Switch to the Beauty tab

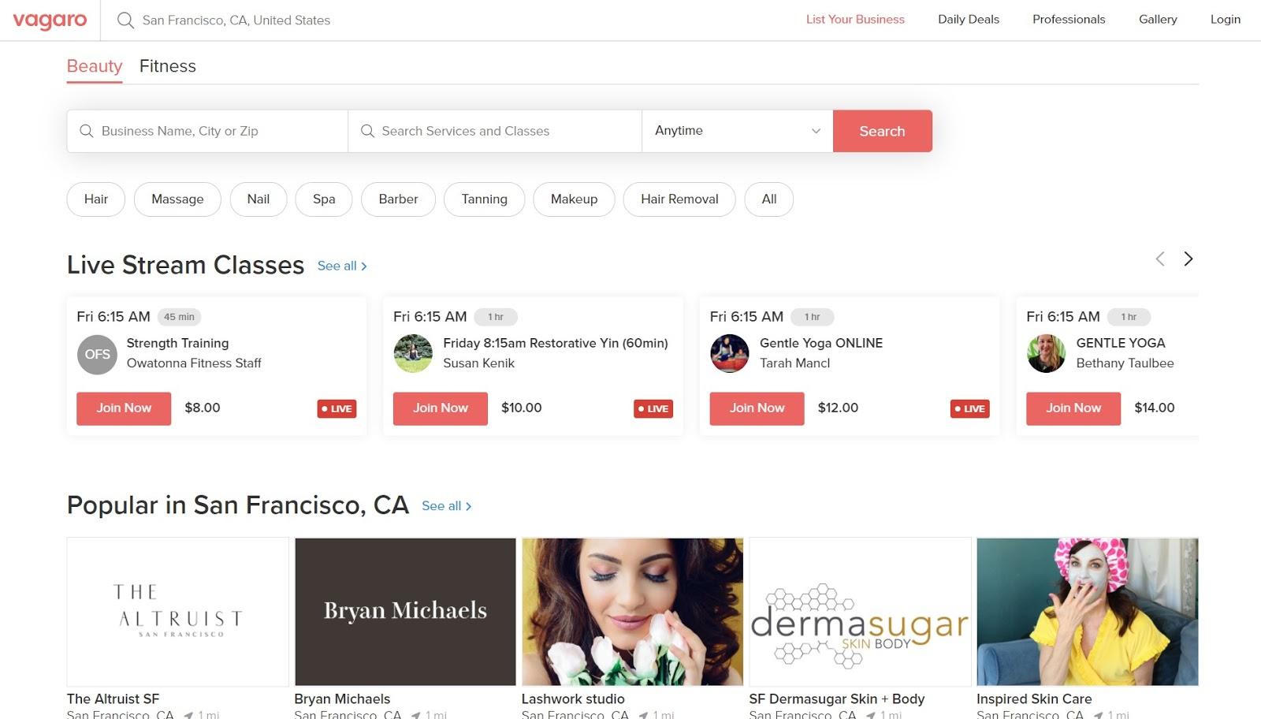[95, 66]
